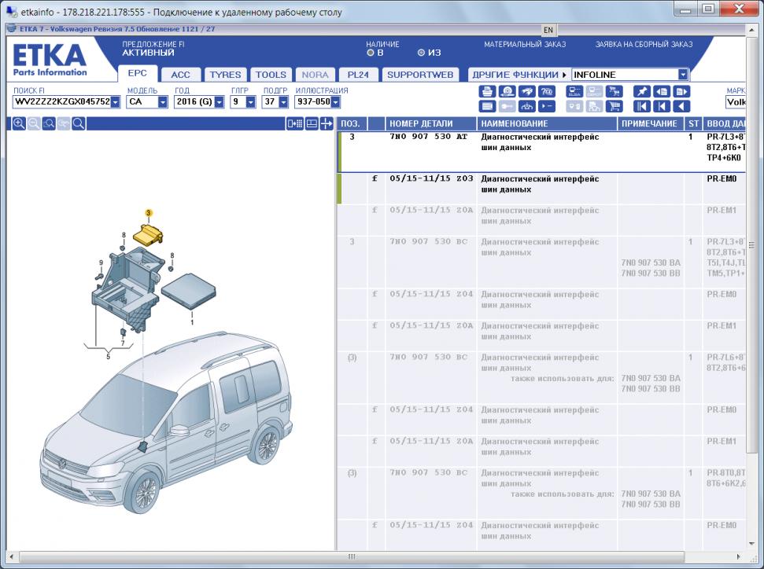Click the plain magnifier fit icon
The width and height of the screenshot is (764, 569).
[x=79, y=123]
